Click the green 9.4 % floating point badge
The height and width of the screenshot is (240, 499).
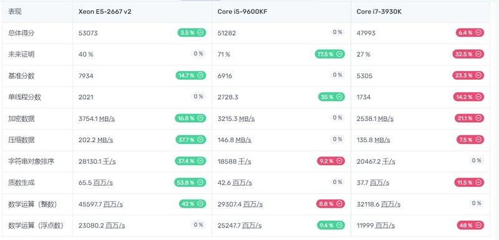(331, 225)
